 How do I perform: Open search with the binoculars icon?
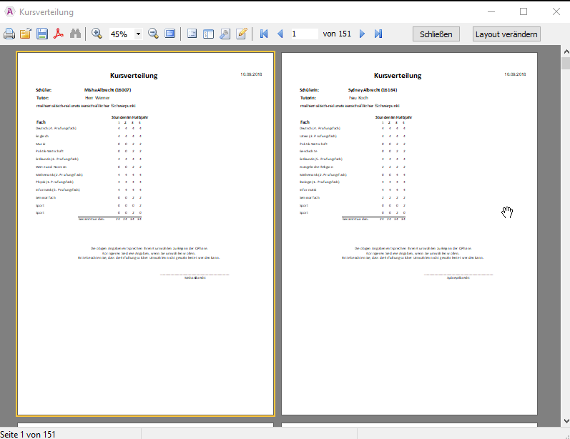pos(75,34)
